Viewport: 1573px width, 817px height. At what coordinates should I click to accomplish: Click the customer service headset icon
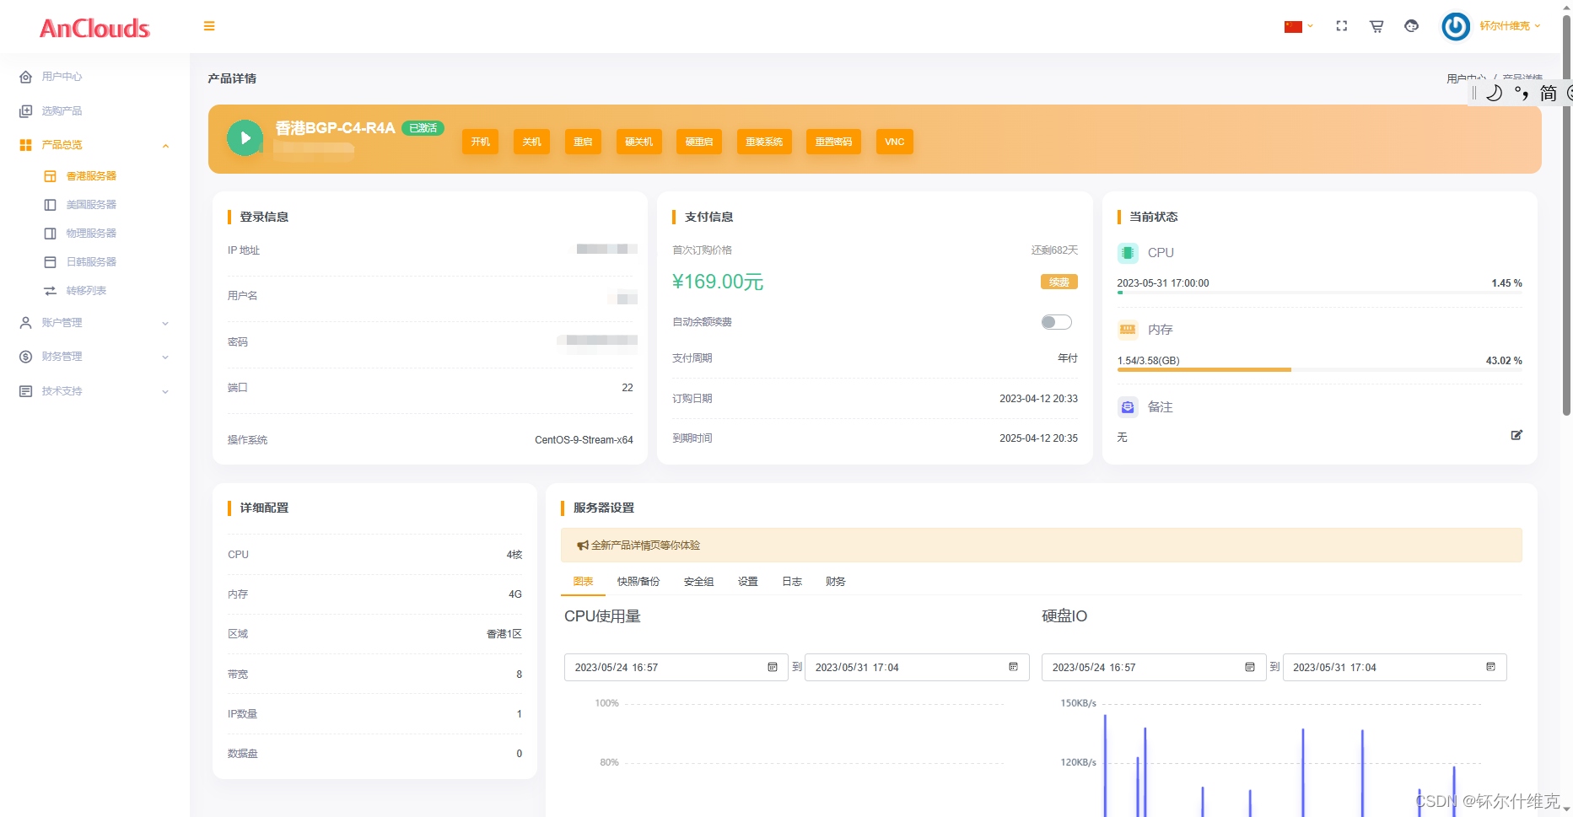pos(1412,26)
